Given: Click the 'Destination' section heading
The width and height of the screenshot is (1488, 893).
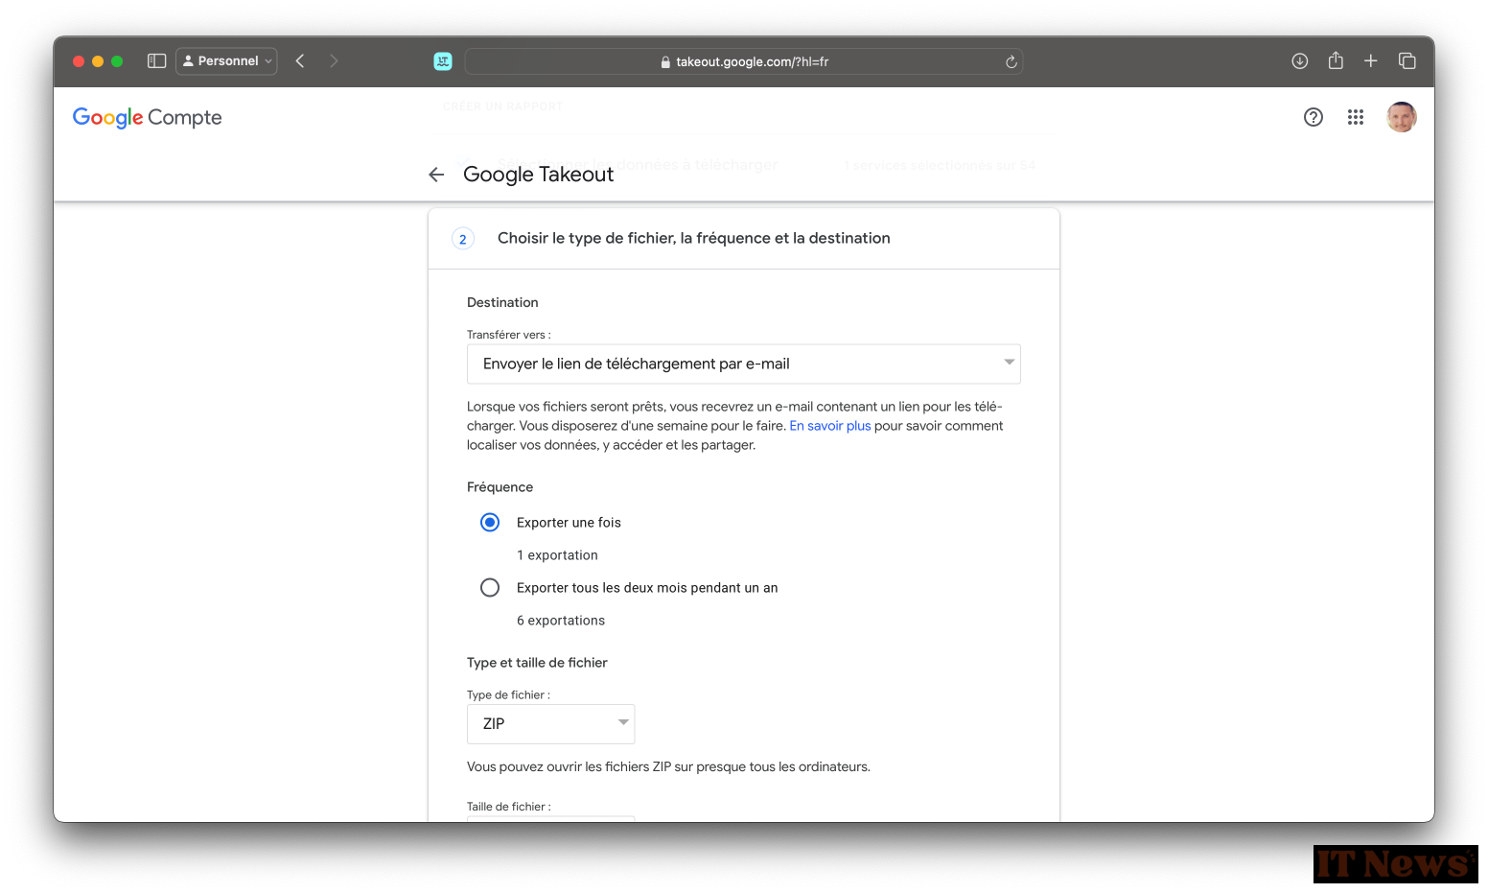Looking at the screenshot, I should coord(502,302).
